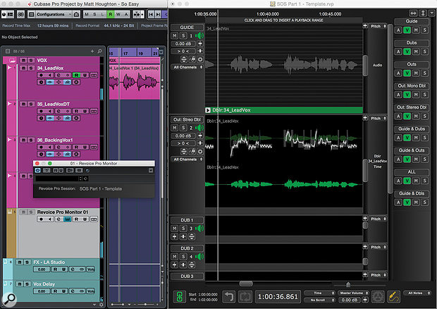Open the No Scroll dropdown
Image resolution: width=437 pixels, height=309 pixels.
319,300
